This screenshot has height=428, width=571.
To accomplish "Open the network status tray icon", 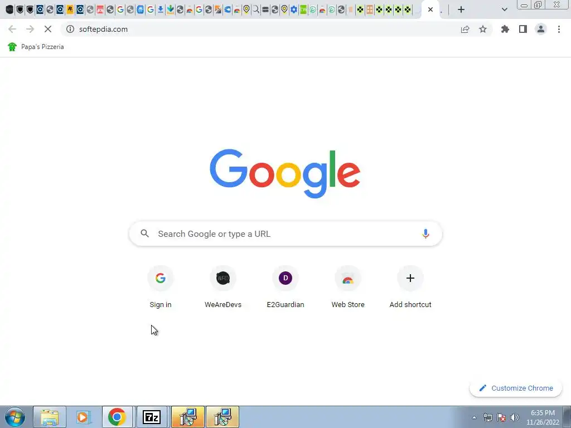I will tap(487, 417).
